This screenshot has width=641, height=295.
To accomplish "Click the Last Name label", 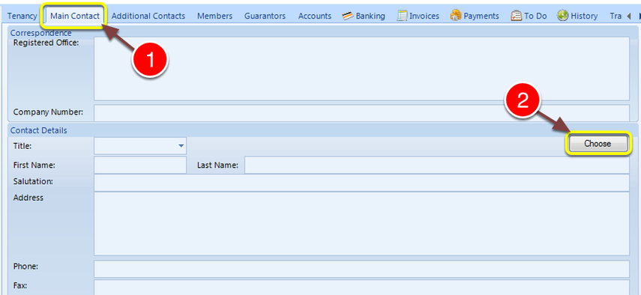I will (x=217, y=165).
